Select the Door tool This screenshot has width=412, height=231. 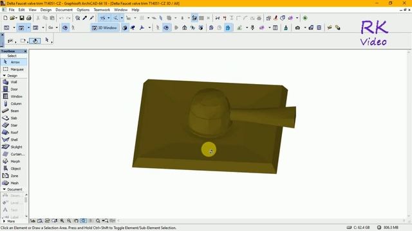[x=14, y=89]
